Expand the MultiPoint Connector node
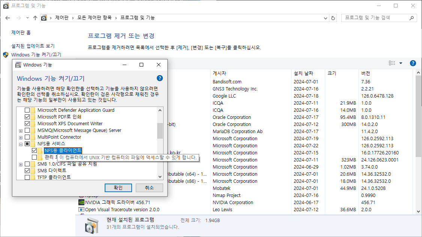The width and height of the screenshot is (422, 237). click(x=21, y=138)
